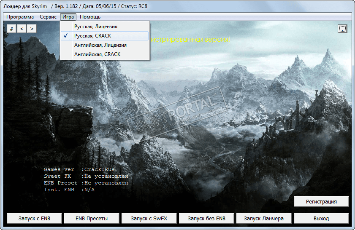Select Русская, Лицензия game version

point(105,27)
